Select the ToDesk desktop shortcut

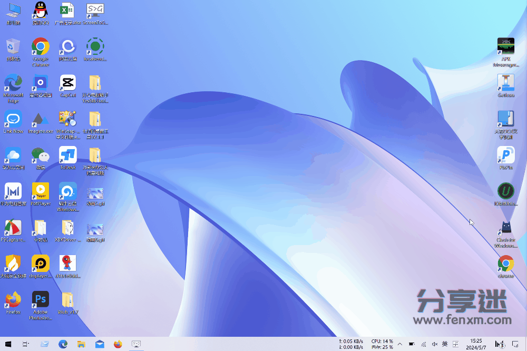tap(67, 155)
